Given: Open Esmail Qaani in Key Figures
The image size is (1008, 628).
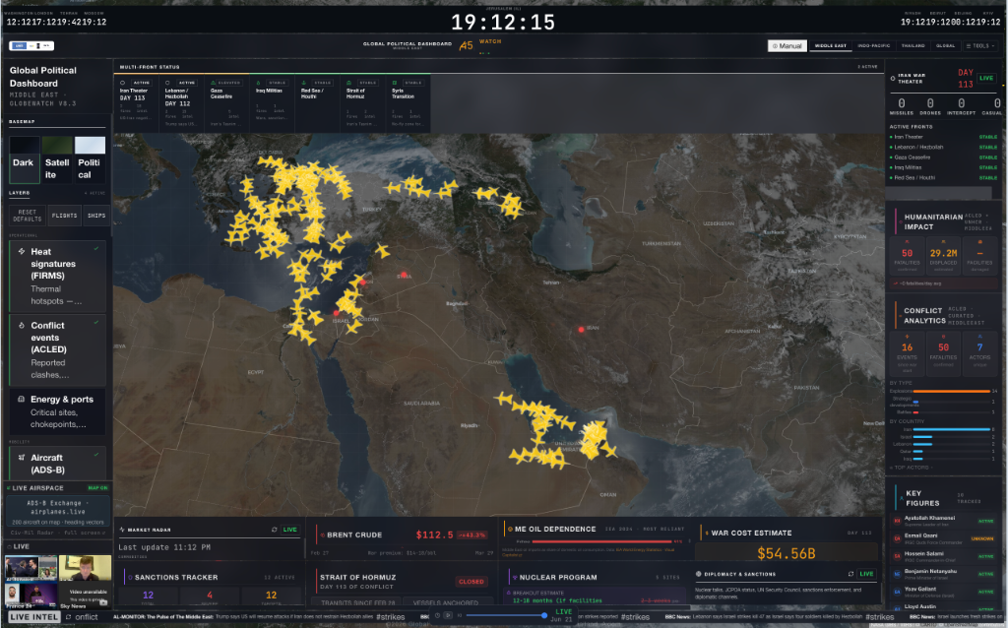Looking at the screenshot, I should click(944, 538).
